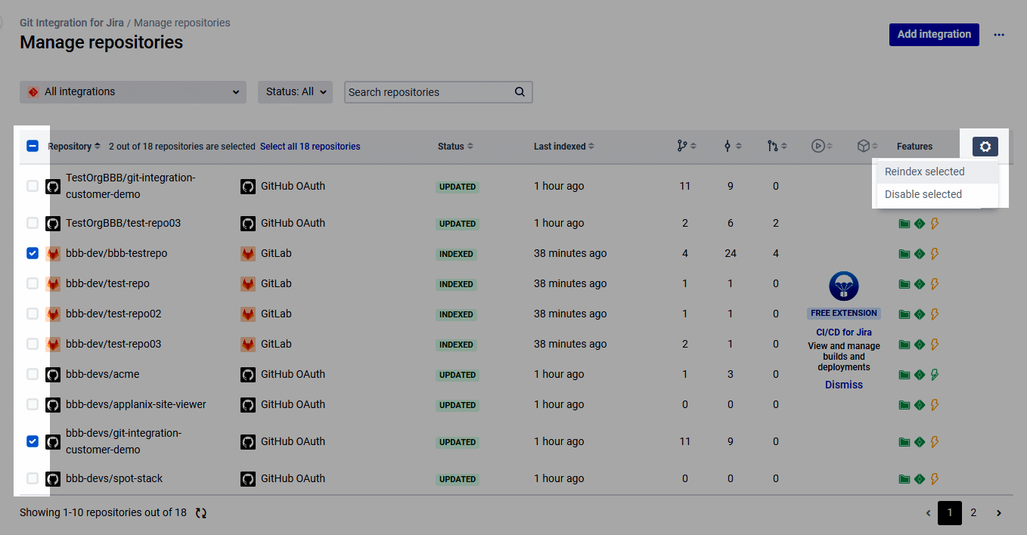Click the Select all 18 repositories link
The width and height of the screenshot is (1027, 535).
pos(310,147)
